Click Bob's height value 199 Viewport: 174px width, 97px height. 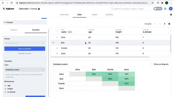pos(117,43)
